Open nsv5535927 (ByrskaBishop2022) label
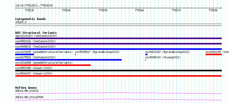Viewport: 229px width, 103px height. point(97,52)
